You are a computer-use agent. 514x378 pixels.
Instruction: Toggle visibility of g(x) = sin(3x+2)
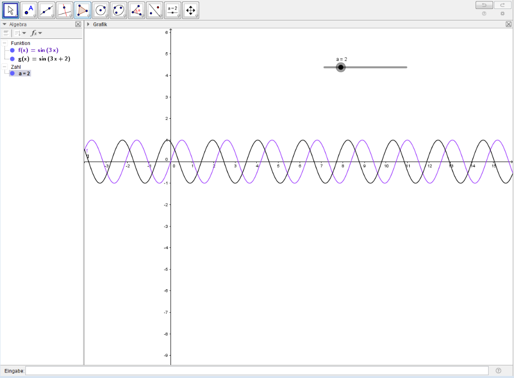(x=12, y=59)
